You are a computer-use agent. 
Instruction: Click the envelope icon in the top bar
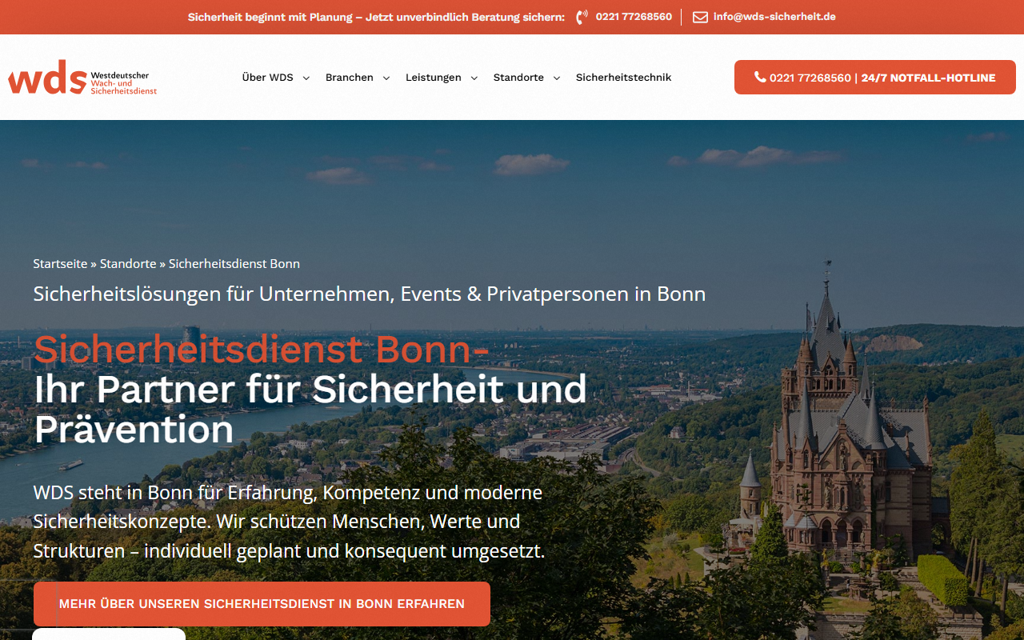700,17
